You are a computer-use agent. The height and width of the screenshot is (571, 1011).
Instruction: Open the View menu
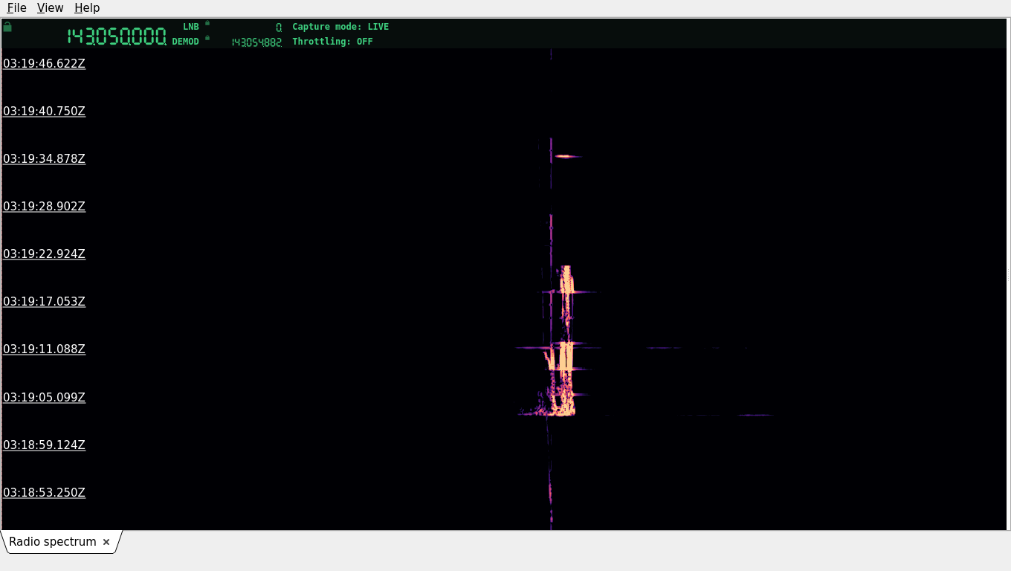click(50, 8)
